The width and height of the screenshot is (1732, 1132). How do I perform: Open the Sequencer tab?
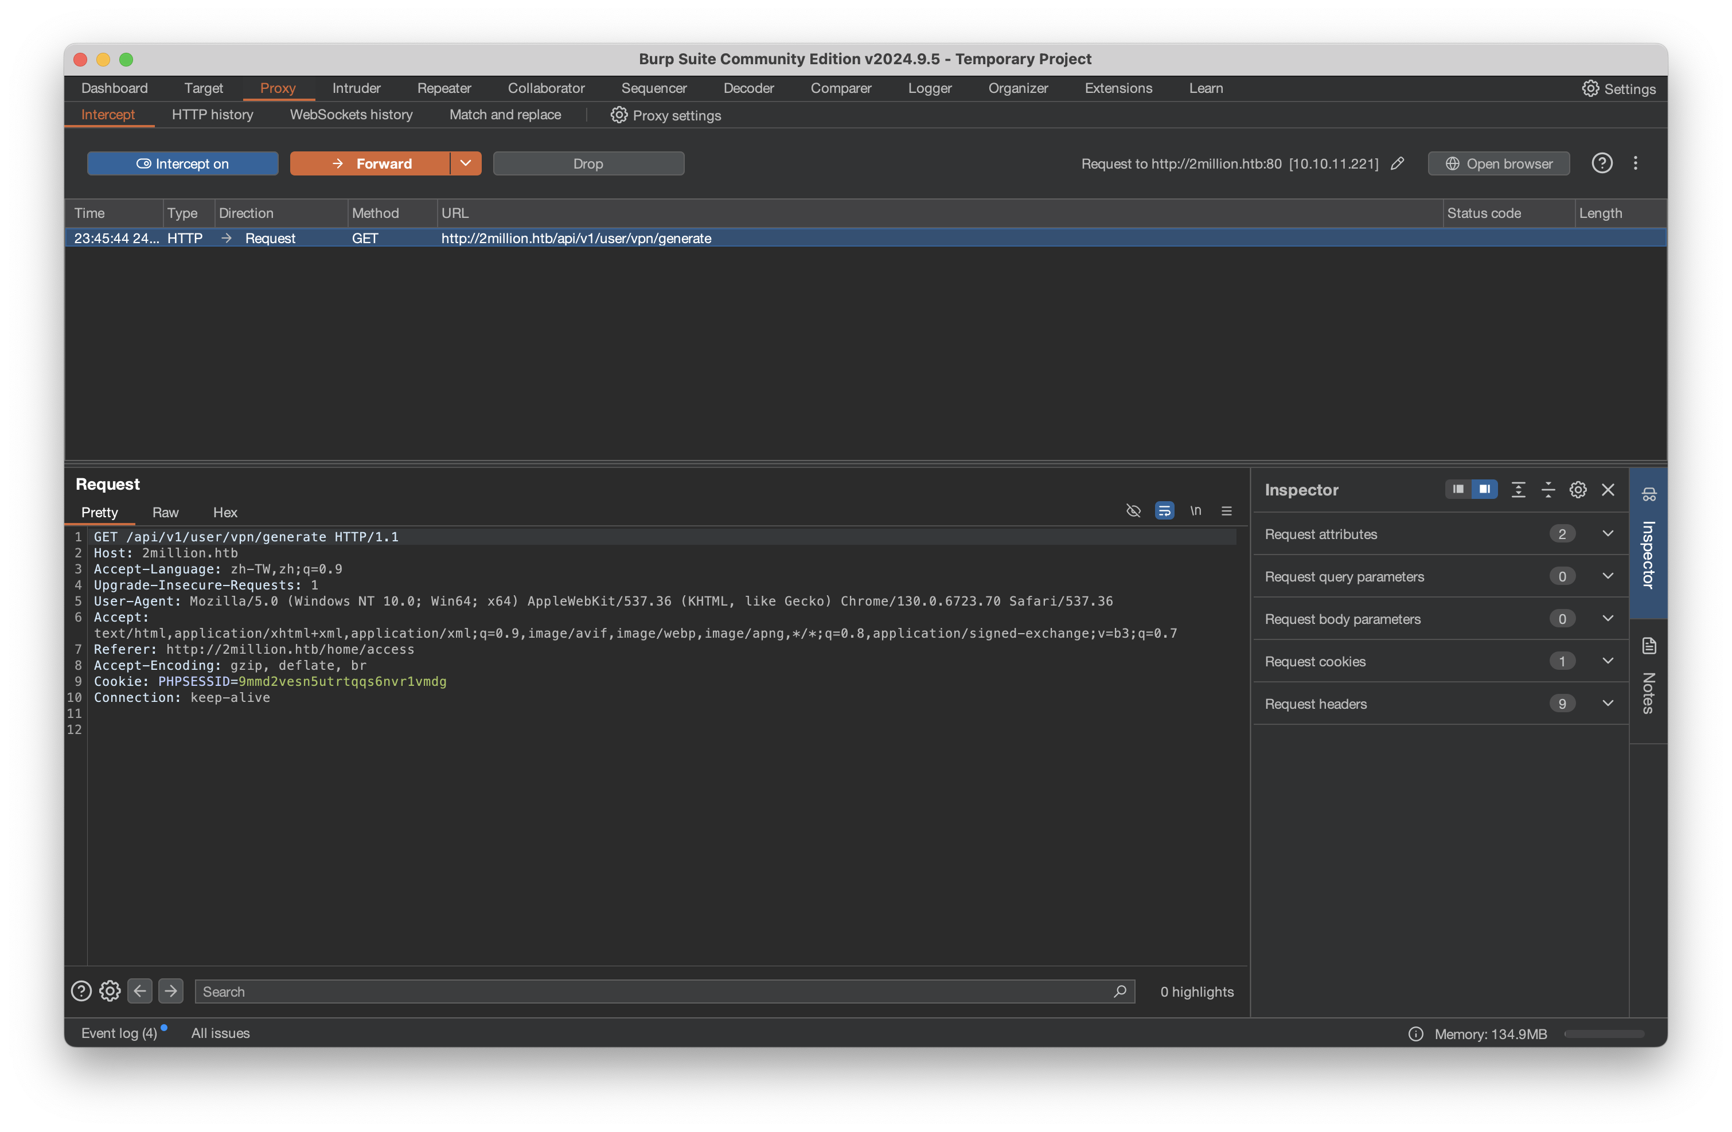pos(653,88)
